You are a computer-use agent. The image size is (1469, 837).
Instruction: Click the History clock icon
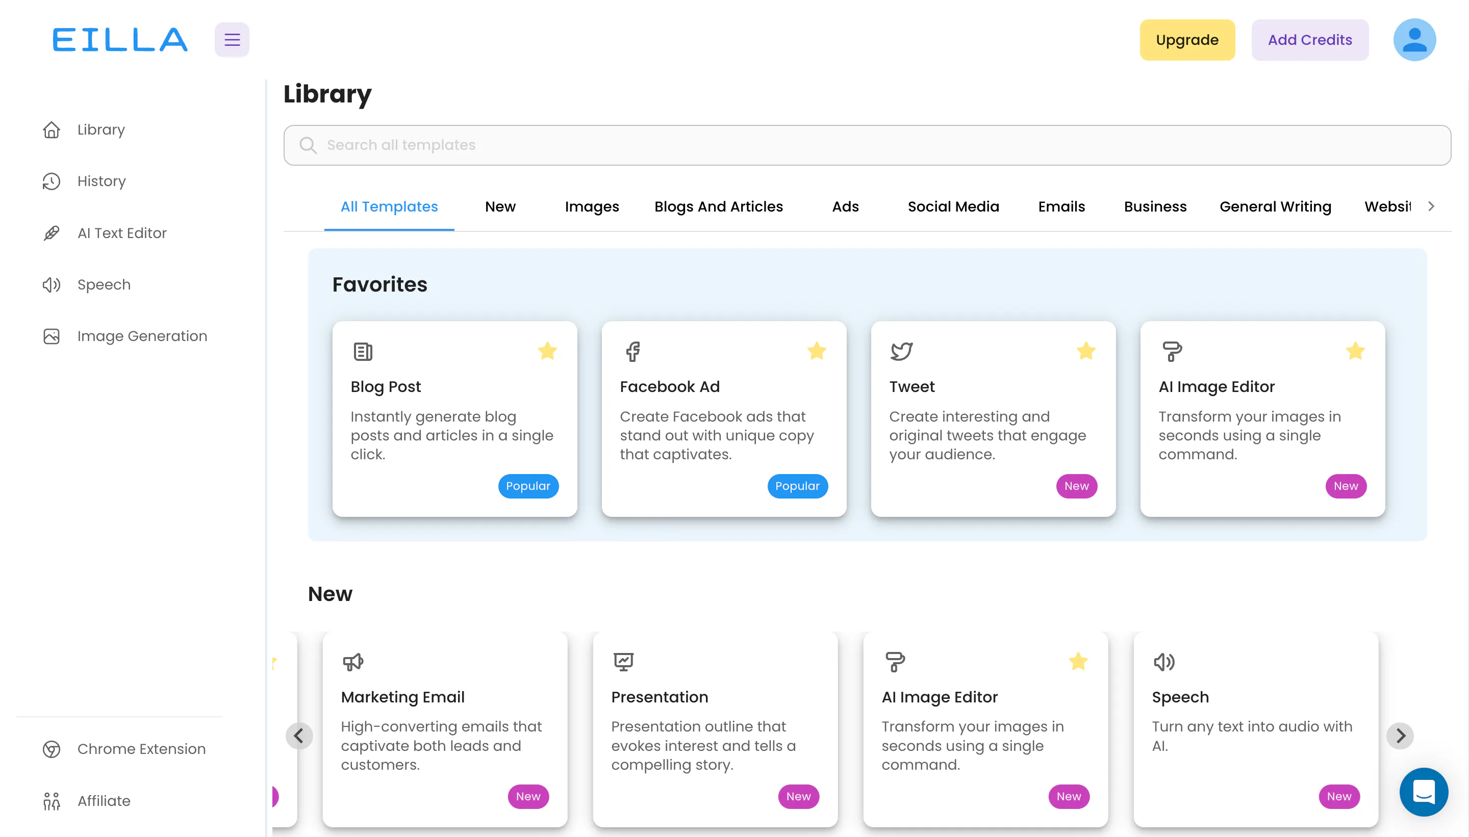click(52, 181)
